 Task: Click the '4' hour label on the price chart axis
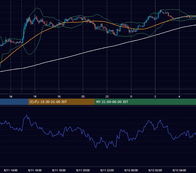click(179, 97)
